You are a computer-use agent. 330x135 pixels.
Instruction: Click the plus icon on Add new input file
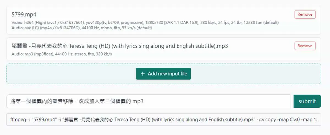tap(142, 74)
